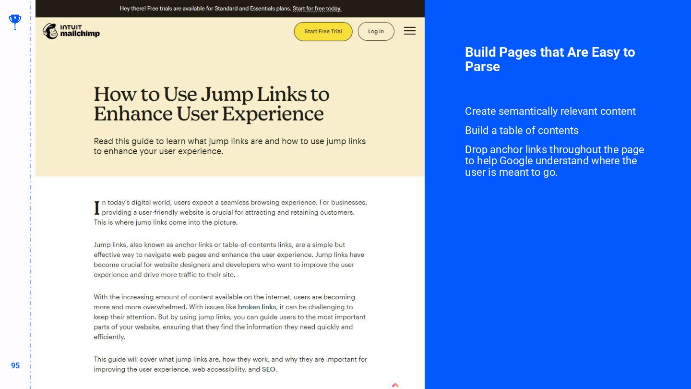This screenshot has height=389, width=691.
Task: Open the 'broken links' hyperlink
Action: (x=257, y=307)
